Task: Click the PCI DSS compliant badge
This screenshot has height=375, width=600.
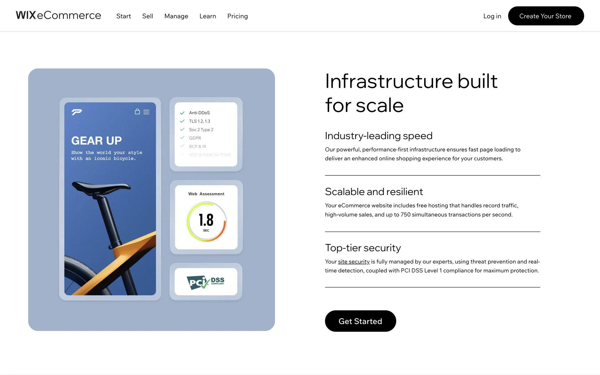Action: [x=206, y=282]
